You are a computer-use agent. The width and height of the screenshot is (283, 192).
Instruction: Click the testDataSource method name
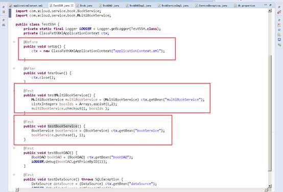click(x=61, y=179)
